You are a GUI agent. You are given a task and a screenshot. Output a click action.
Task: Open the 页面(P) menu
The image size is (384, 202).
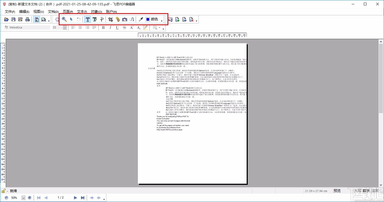coord(68,12)
